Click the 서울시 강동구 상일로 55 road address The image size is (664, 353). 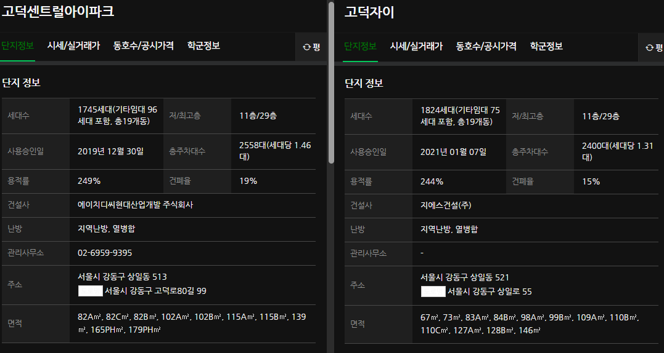click(x=490, y=292)
